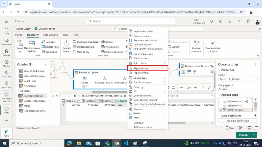The width and height of the screenshot is (262, 147).
Task: Switch to Add column ribbon tab
Action: click(x=51, y=35)
